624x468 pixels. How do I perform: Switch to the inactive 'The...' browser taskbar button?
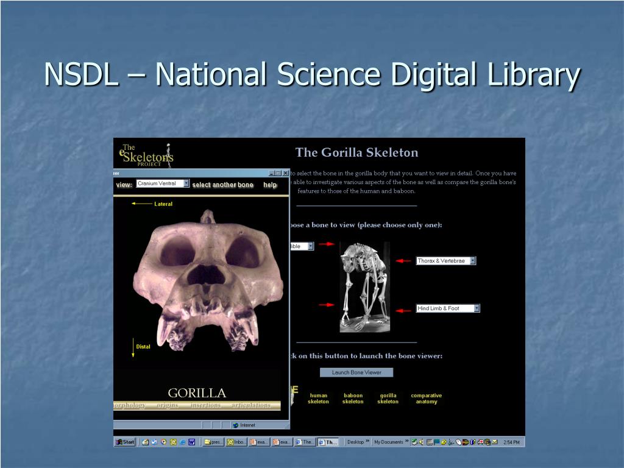click(306, 442)
